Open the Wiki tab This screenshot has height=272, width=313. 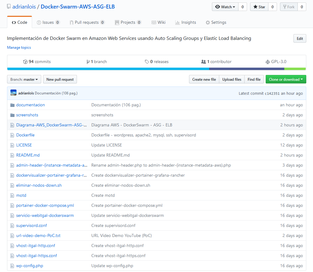tap(158, 22)
